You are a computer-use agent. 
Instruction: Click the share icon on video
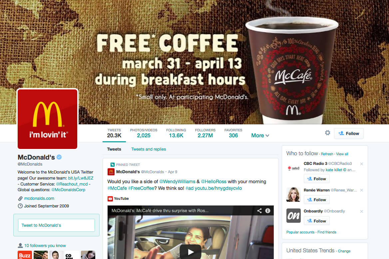click(x=259, y=211)
